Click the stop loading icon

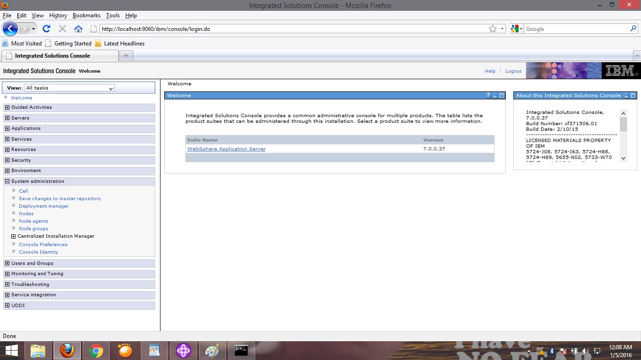pos(62,29)
